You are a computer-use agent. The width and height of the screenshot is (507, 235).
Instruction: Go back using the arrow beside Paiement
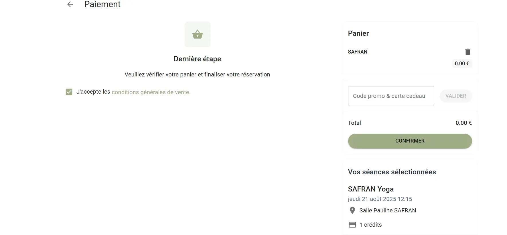click(70, 4)
